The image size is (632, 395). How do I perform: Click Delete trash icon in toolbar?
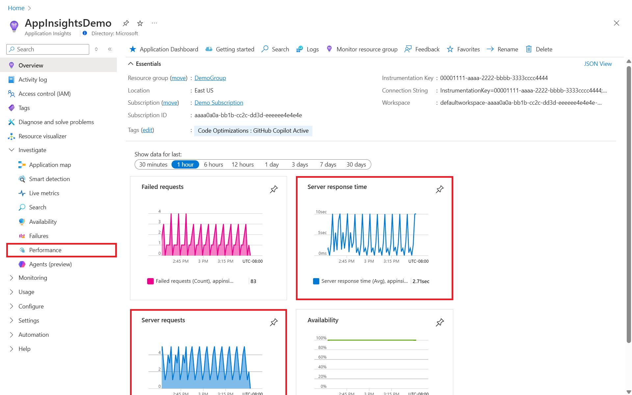[529, 49]
